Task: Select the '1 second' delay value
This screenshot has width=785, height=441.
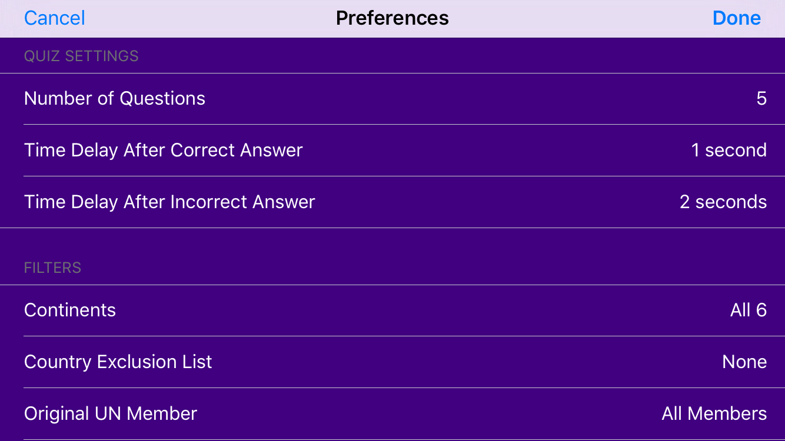Action: click(729, 151)
